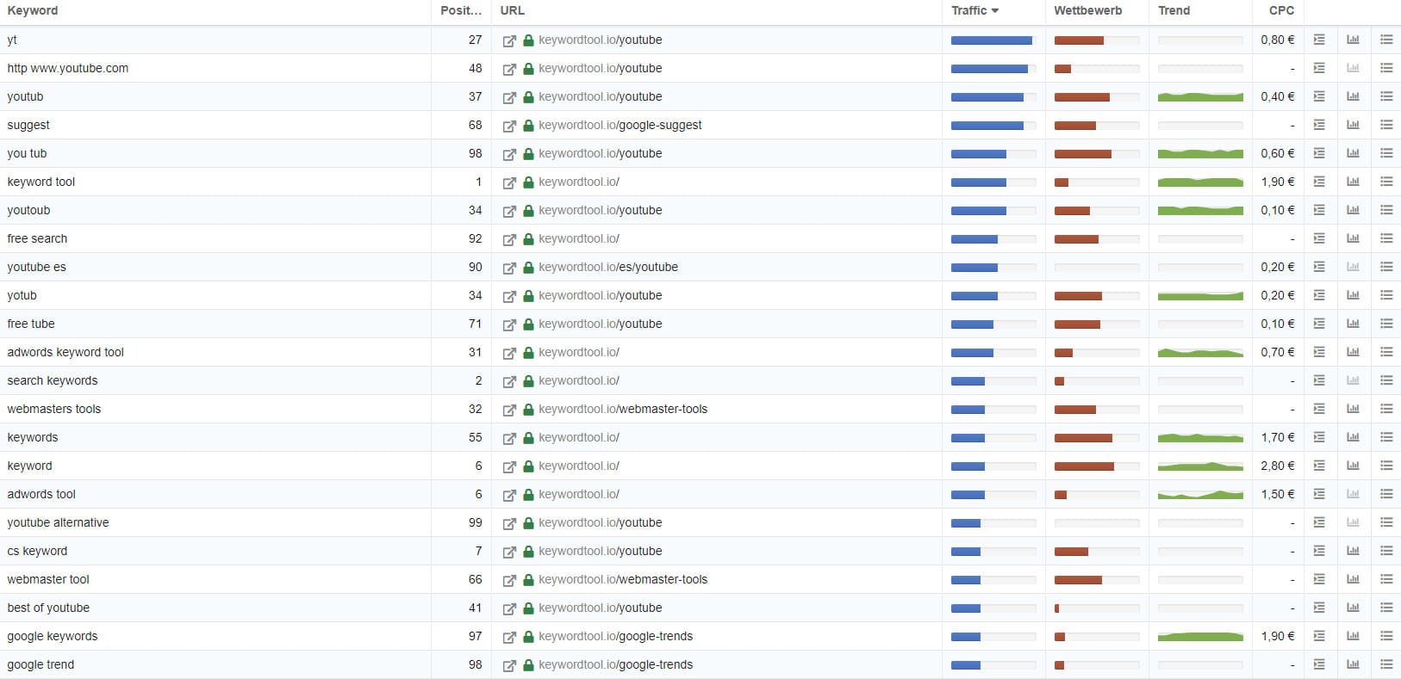Sort table by Traffic column

974,11
